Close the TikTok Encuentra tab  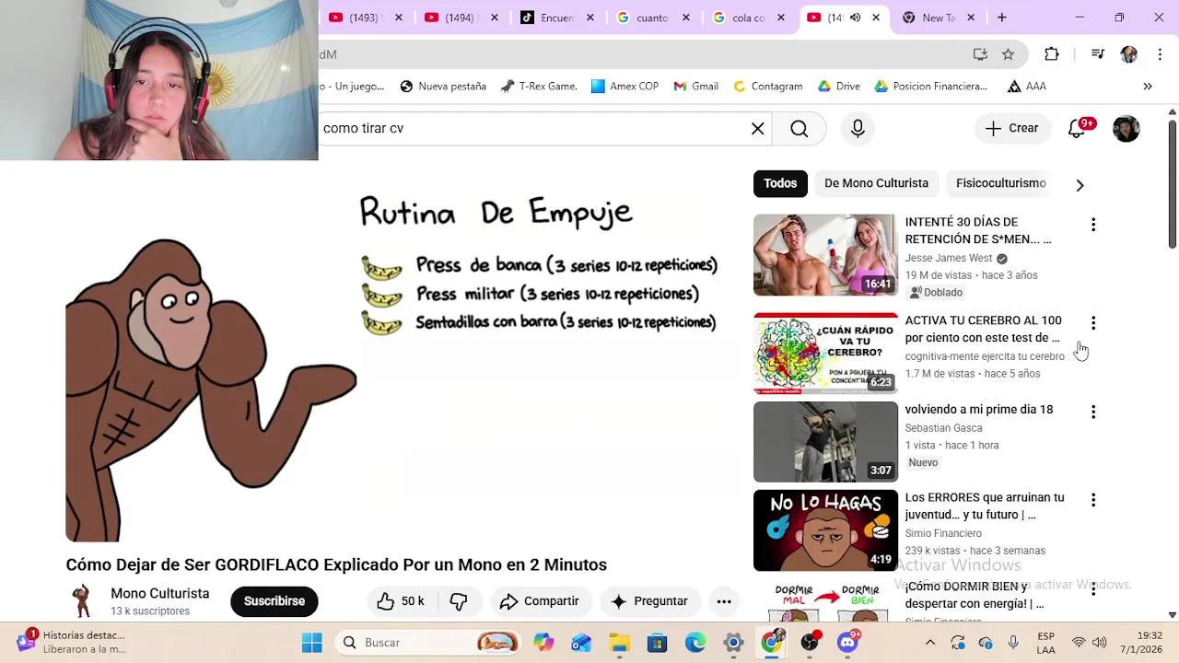coord(590,17)
